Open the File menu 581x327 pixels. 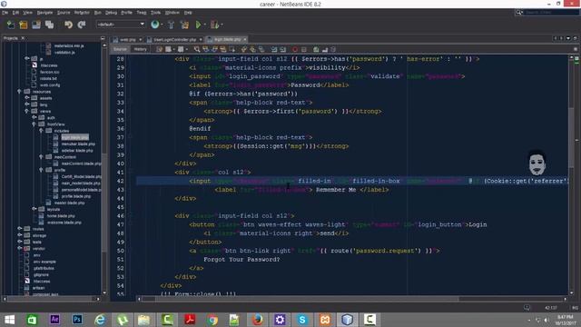pyautogui.click(x=5, y=13)
